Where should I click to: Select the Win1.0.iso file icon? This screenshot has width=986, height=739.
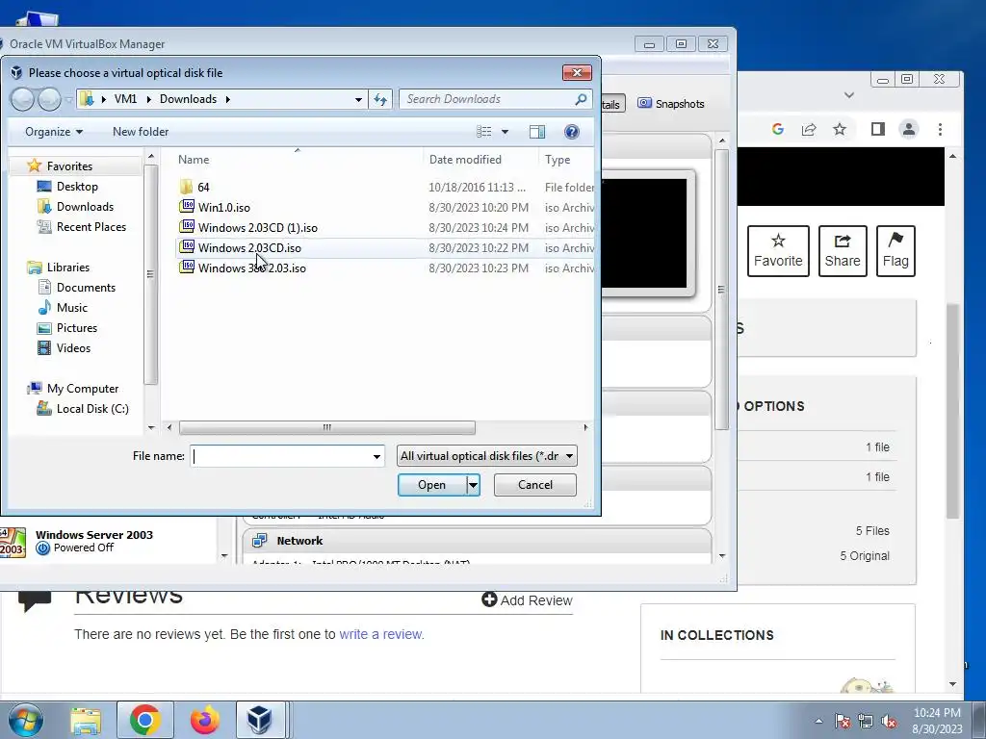point(187,207)
